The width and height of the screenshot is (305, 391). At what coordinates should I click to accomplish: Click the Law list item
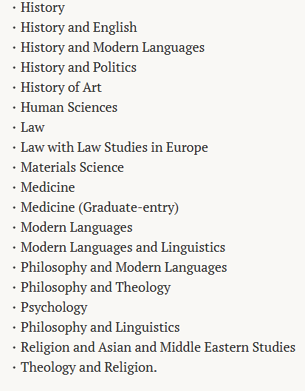click(32, 127)
